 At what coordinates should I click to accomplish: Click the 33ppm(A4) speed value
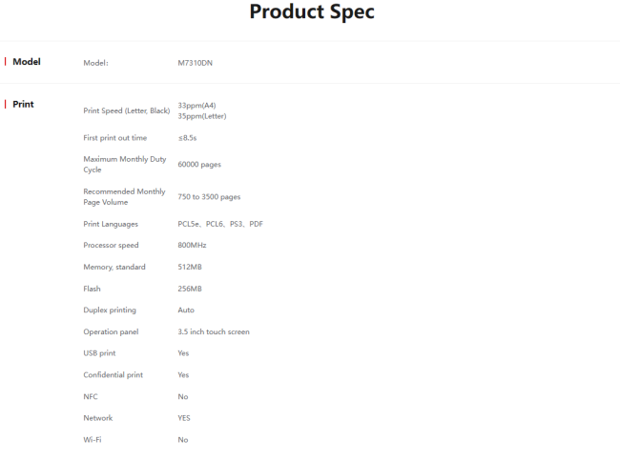tap(196, 105)
